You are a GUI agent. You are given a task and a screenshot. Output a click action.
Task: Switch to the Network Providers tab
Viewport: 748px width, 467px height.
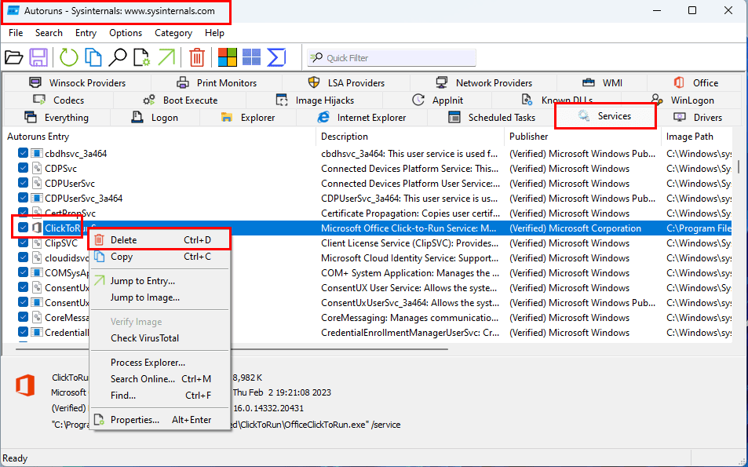tap(483, 83)
